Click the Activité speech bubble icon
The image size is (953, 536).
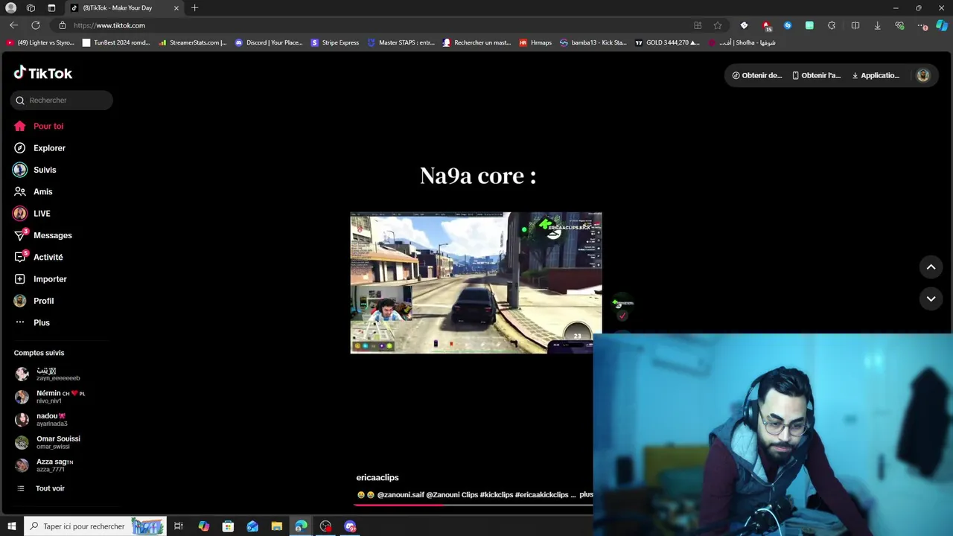pos(20,257)
